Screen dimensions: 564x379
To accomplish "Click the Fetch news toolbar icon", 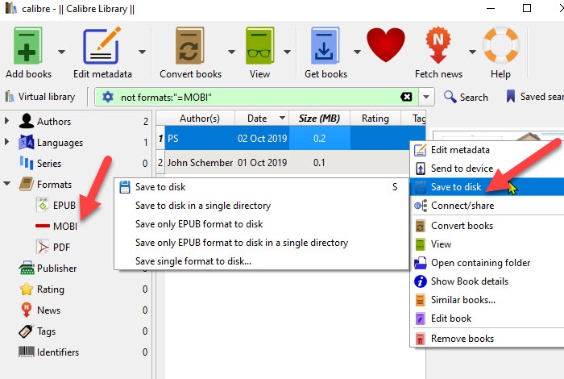I will click(438, 45).
